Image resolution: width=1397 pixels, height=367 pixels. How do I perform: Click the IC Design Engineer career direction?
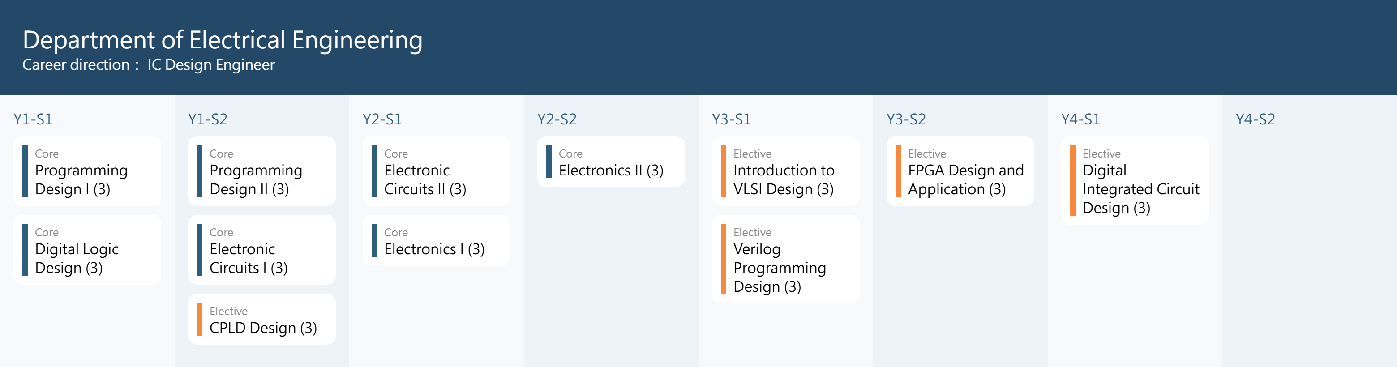pos(211,65)
